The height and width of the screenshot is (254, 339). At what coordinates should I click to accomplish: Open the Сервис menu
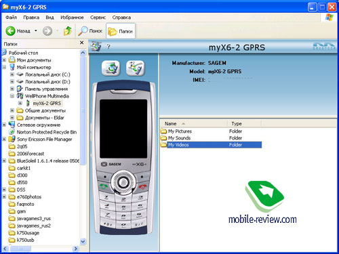[98, 18]
